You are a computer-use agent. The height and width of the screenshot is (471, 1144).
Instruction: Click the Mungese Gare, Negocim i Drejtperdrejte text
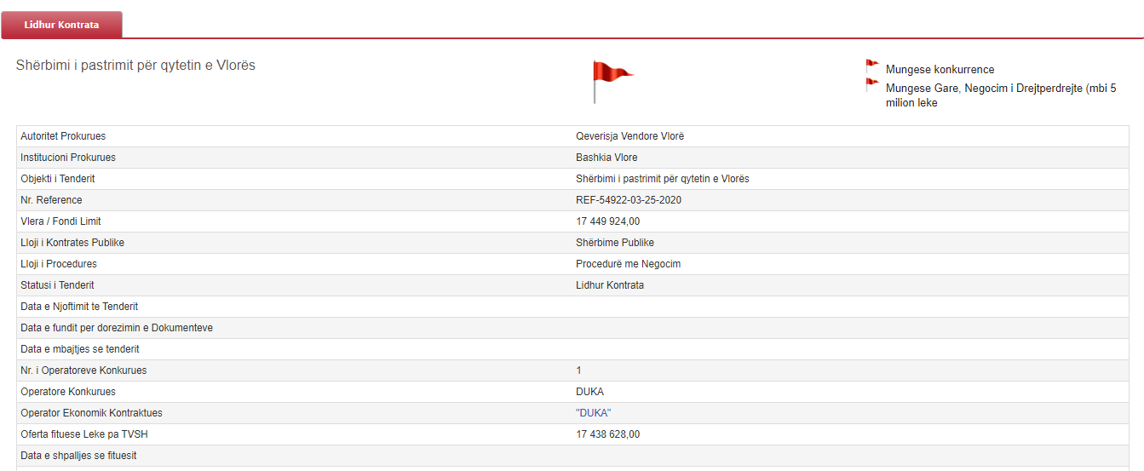click(1001, 95)
